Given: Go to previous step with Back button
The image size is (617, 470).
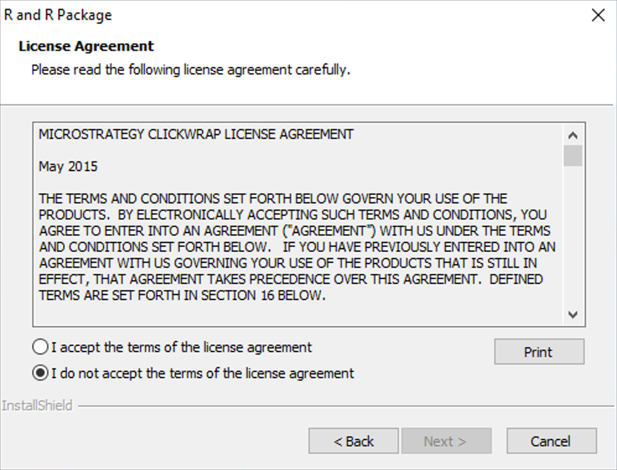Looking at the screenshot, I should pos(354,441).
